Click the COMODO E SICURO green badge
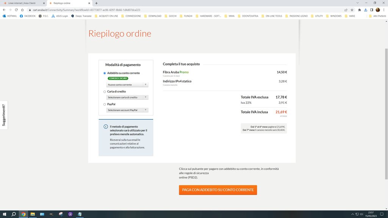 pyautogui.click(x=118, y=78)
